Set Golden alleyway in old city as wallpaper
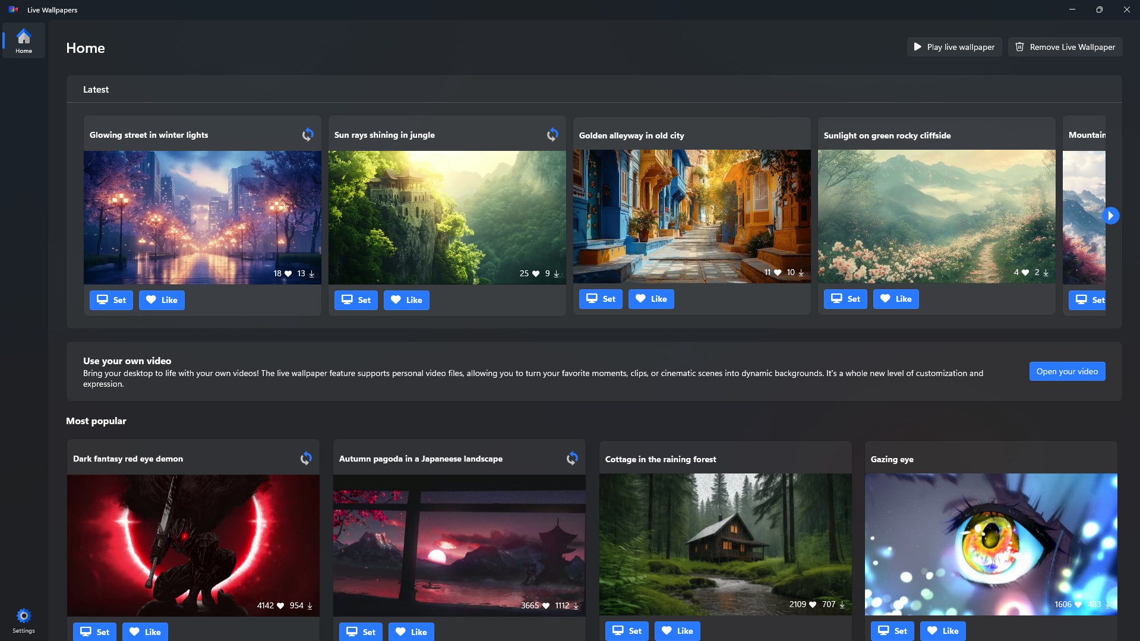Image resolution: width=1140 pixels, height=641 pixels. [600, 299]
